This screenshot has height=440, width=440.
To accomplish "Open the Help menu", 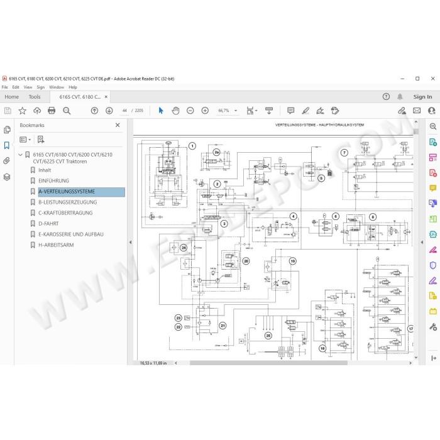I will [x=73, y=87].
